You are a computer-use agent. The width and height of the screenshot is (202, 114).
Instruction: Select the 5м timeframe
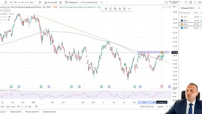coord(11,2)
